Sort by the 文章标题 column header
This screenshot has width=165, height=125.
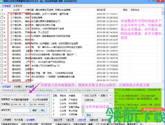48,10
